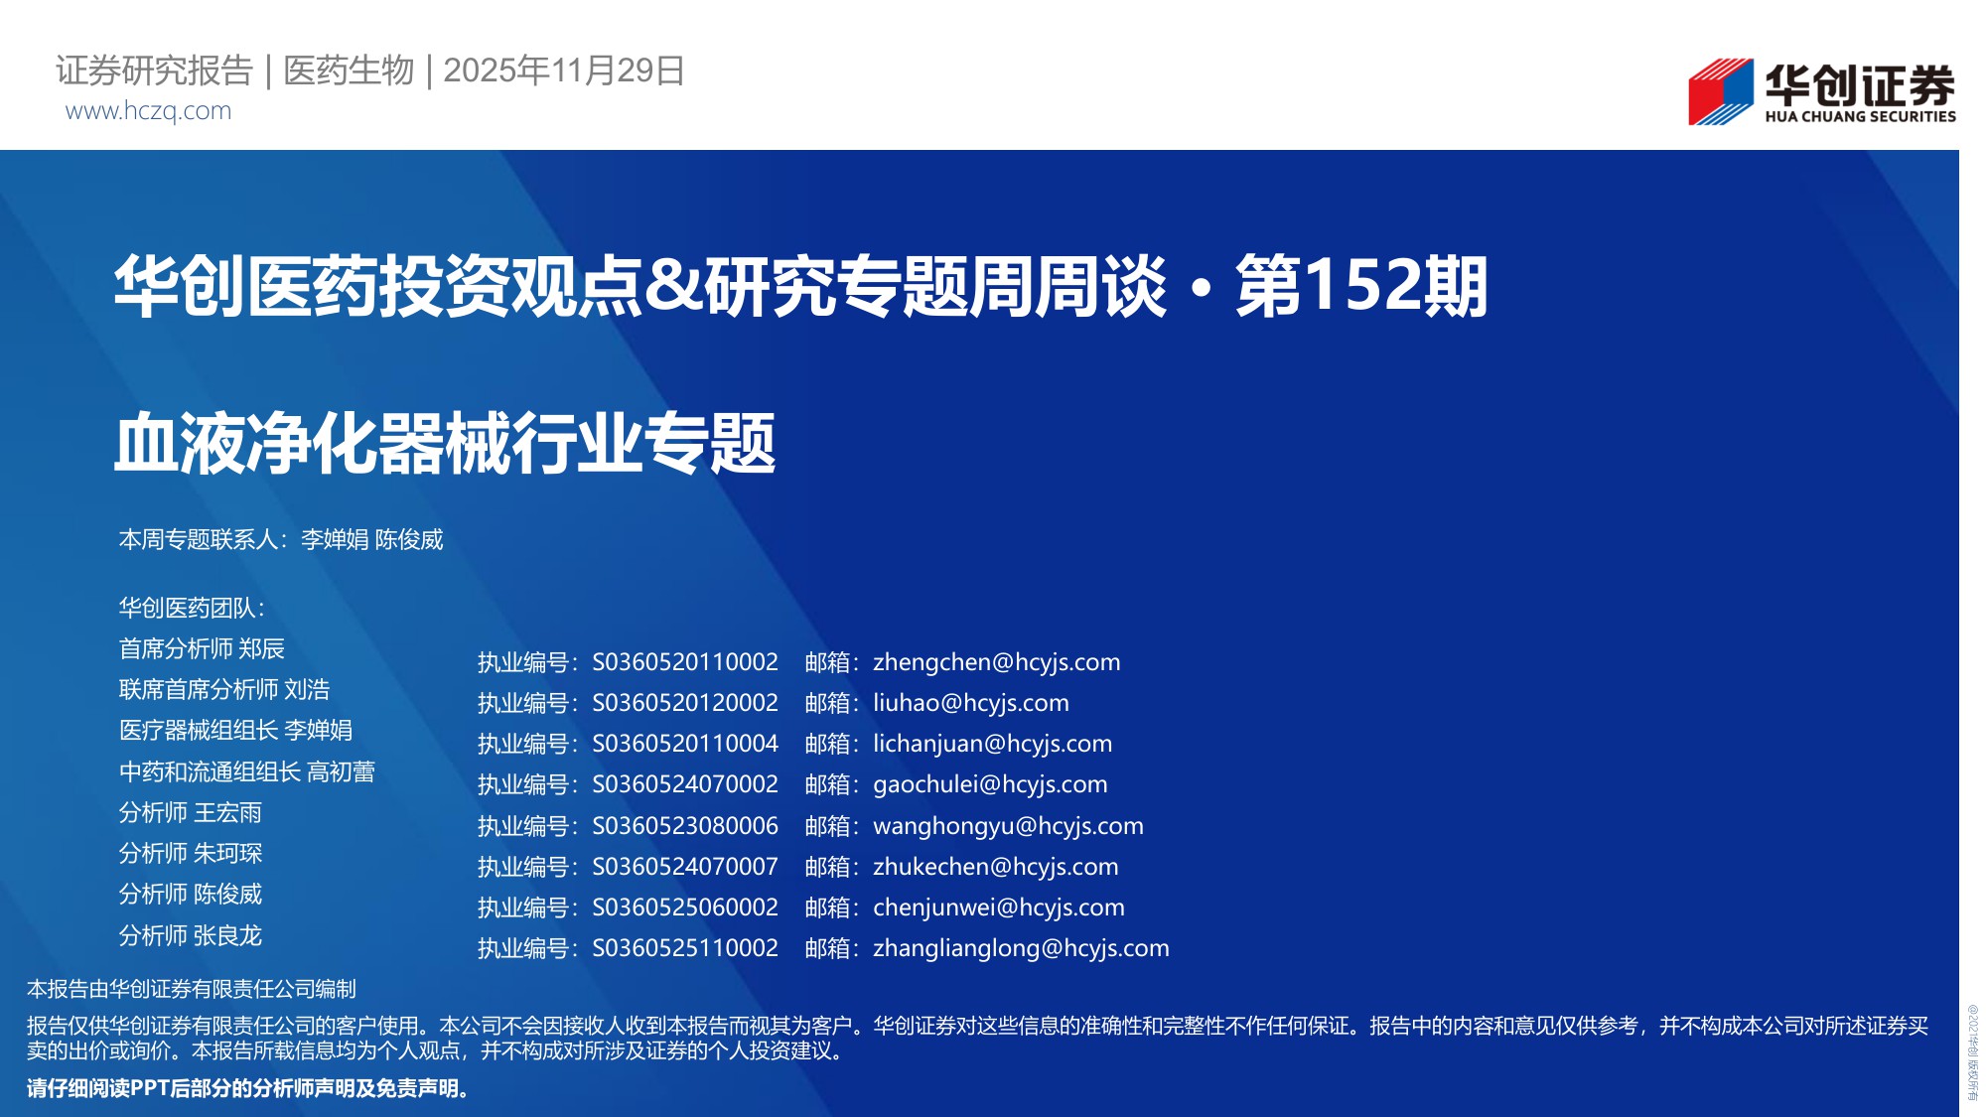Click email wanghongyu@hcyjs.com
Screen dimensions: 1986x1117
(1008, 826)
